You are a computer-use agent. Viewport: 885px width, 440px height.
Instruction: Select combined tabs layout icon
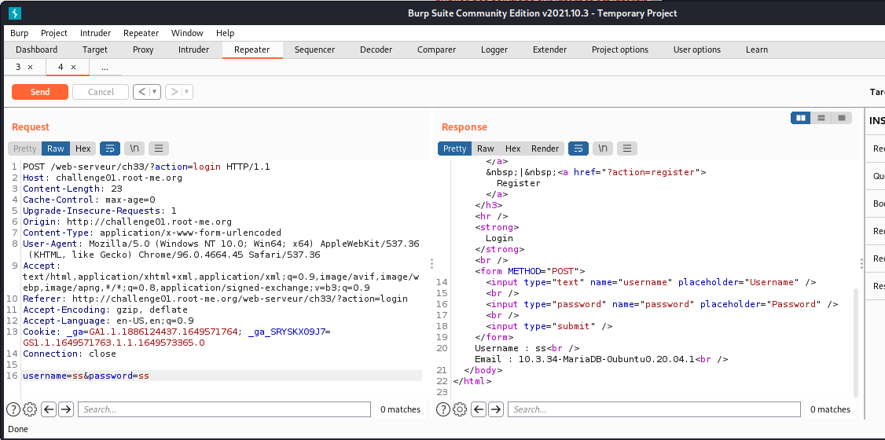click(842, 118)
